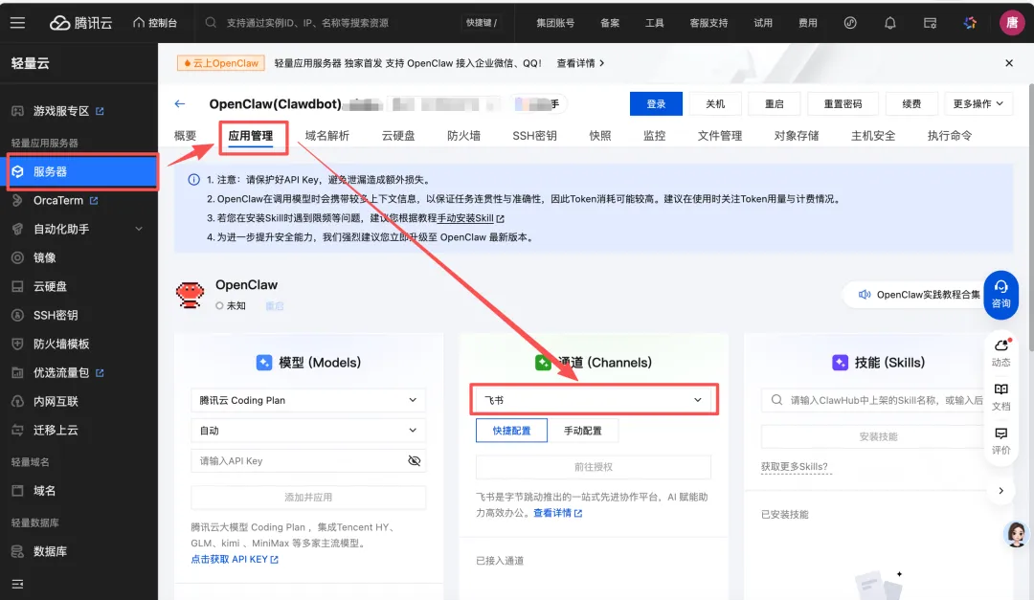1034x600 pixels.
Task: Click the 重启 button
Action: pos(775,103)
